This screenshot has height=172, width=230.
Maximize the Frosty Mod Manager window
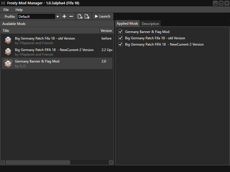point(221,3)
